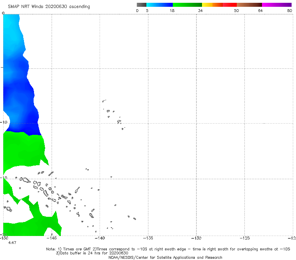The height and width of the screenshot is (260, 296).
Task: Click the 'Note: 1) Times are GMT' line
Action: tap(168, 249)
